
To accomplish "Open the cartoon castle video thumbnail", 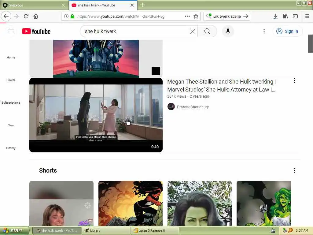I will tap(96, 58).
